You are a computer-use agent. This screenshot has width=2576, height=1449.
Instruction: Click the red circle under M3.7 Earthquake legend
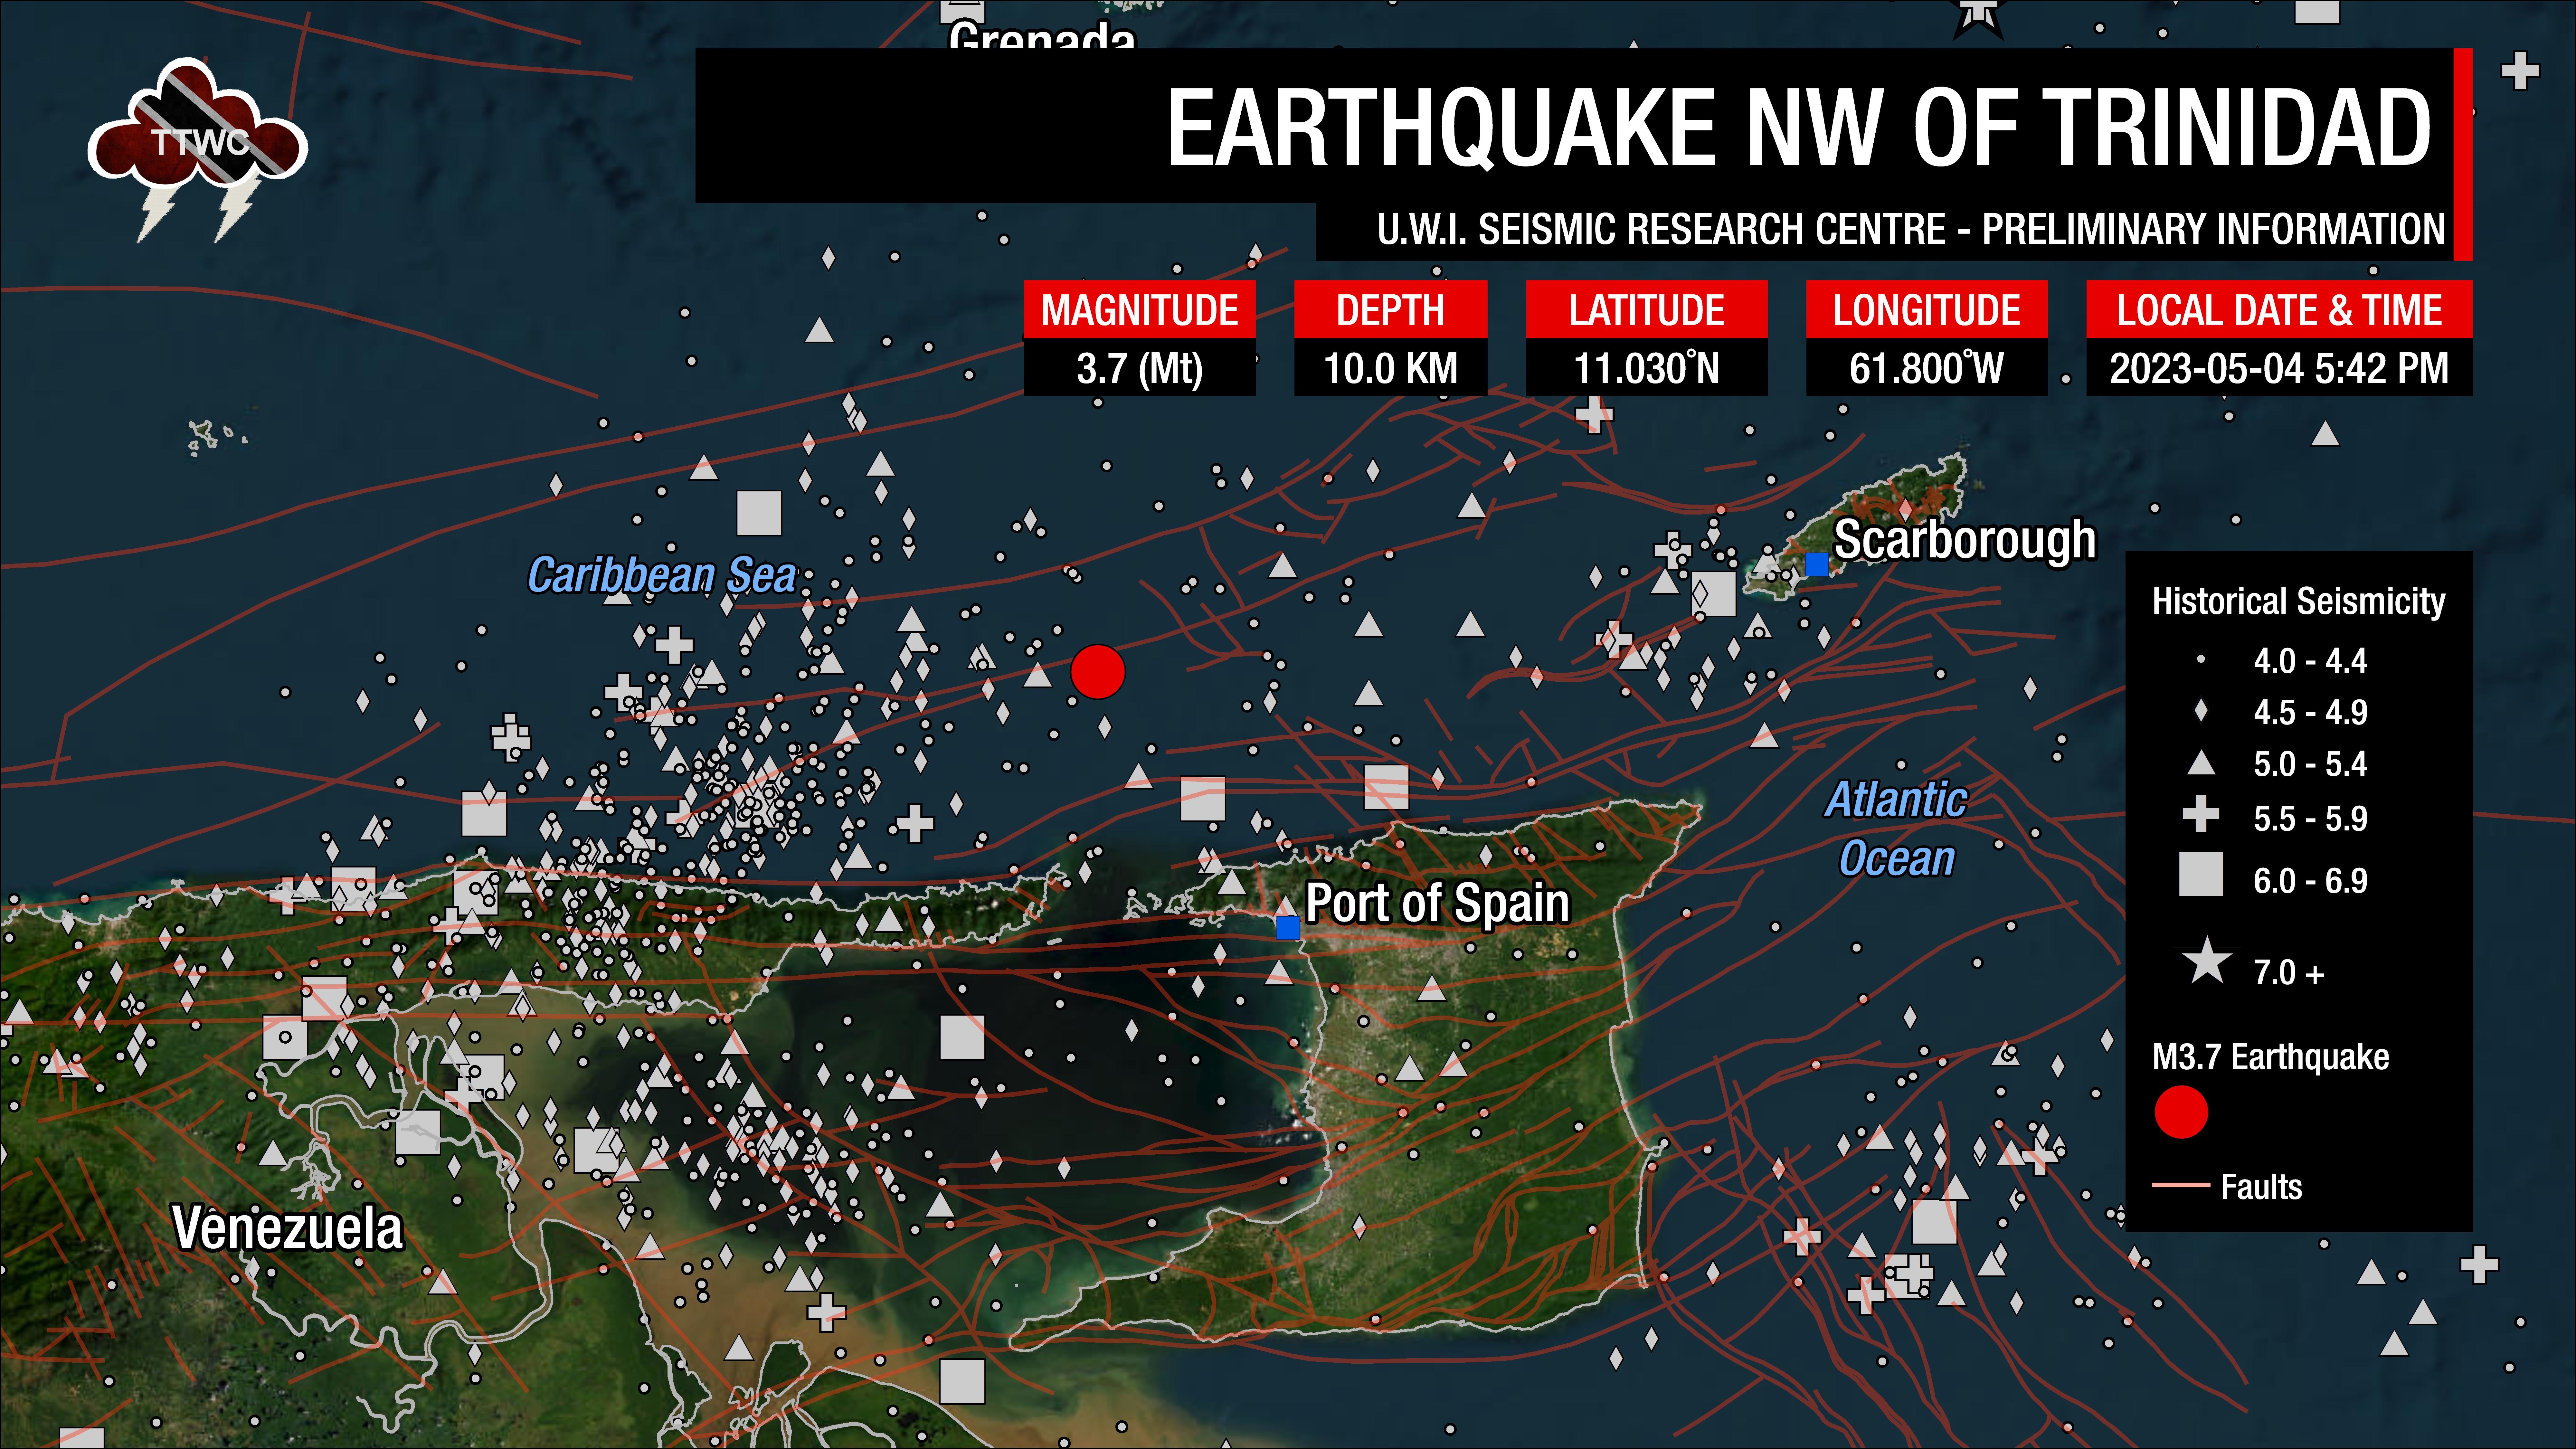2181,1112
